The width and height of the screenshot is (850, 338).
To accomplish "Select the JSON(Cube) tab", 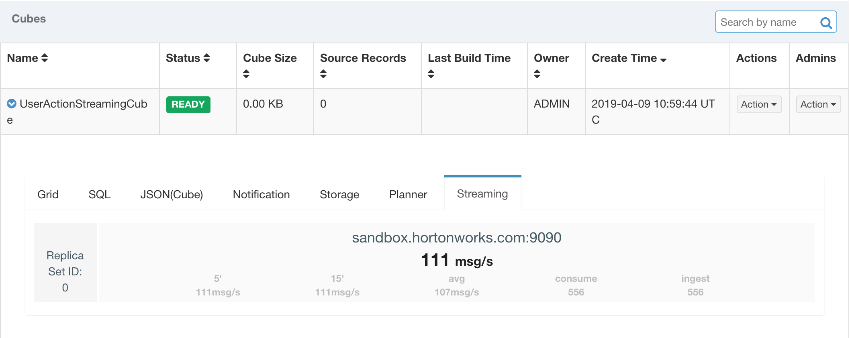I will 172,195.
